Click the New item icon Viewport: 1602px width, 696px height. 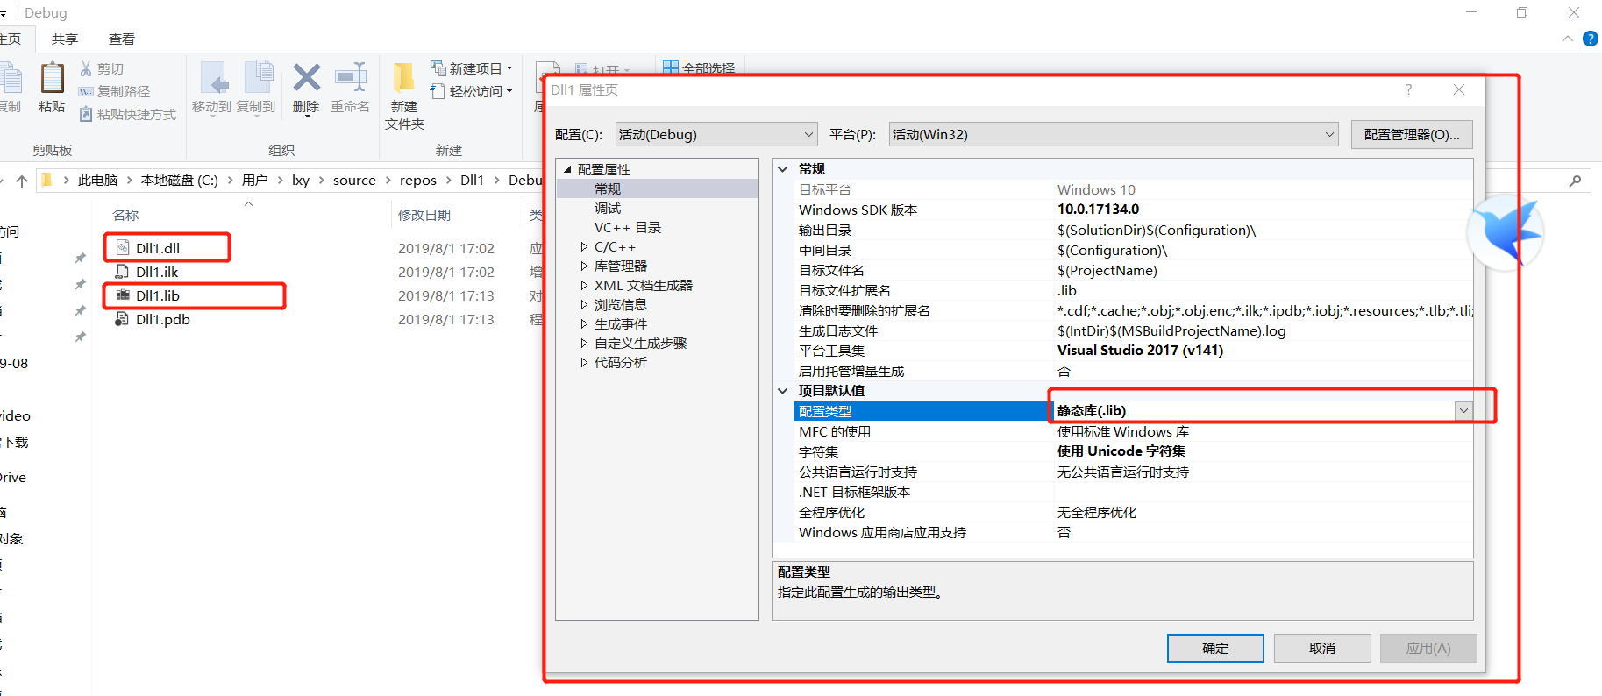pyautogui.click(x=438, y=68)
